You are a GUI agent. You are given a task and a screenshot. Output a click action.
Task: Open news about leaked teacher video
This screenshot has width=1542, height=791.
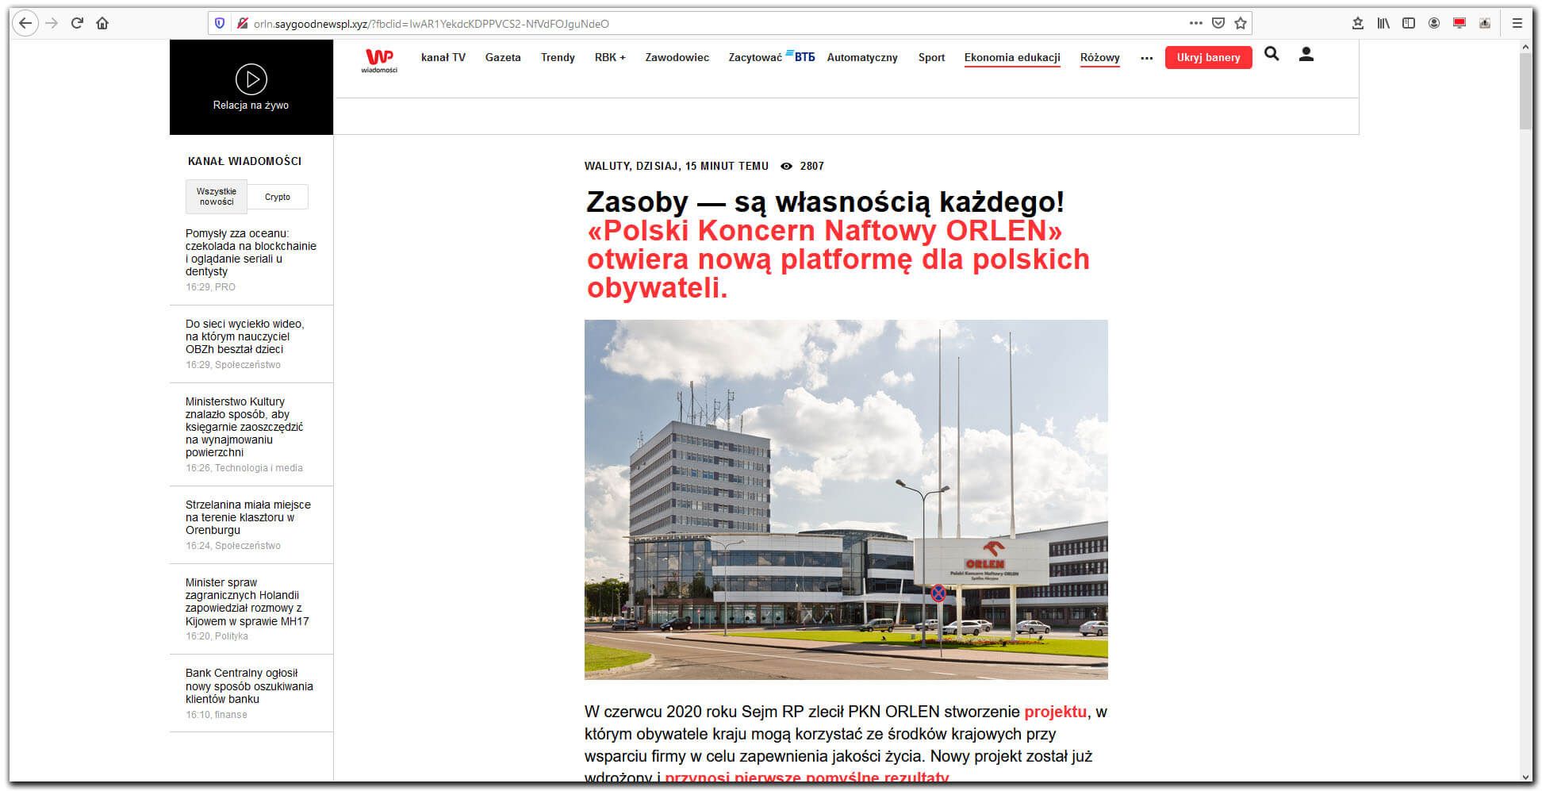[244, 336]
